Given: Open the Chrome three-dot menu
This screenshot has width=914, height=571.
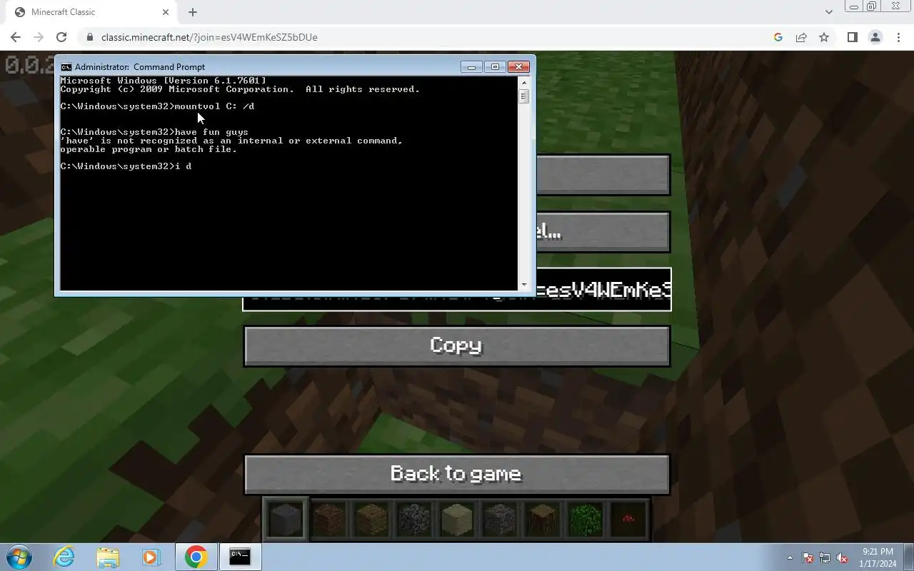Looking at the screenshot, I should click(x=898, y=37).
